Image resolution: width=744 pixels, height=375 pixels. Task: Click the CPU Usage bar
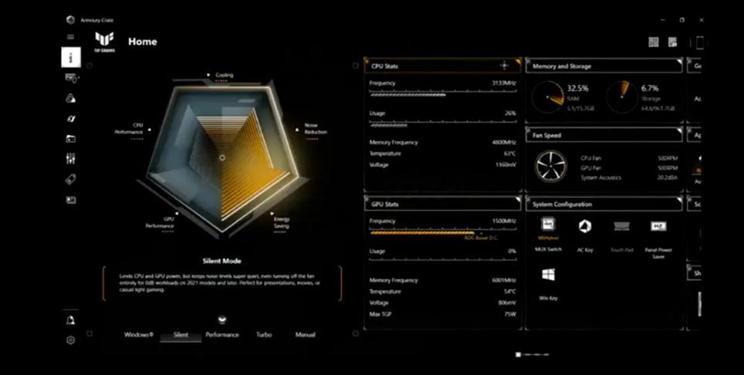443,124
